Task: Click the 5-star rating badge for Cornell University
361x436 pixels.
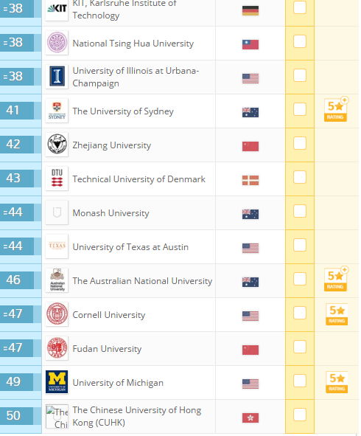Action: coord(337,314)
